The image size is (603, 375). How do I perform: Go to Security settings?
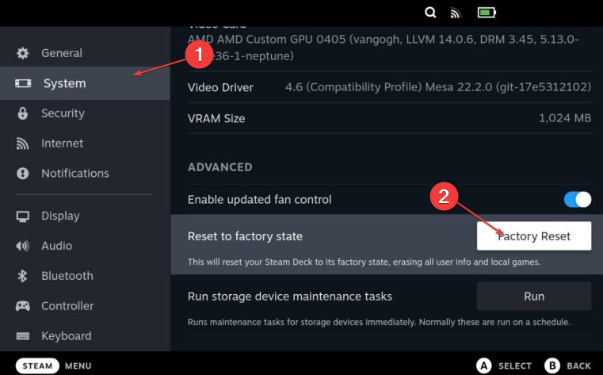tap(85, 113)
